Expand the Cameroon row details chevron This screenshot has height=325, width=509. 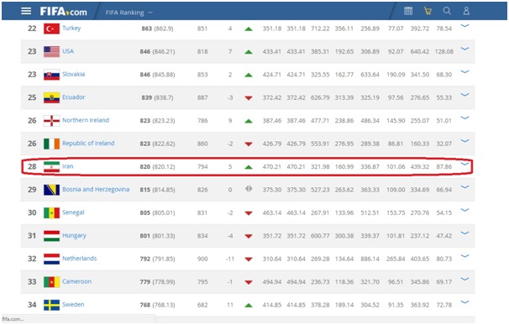(x=465, y=279)
